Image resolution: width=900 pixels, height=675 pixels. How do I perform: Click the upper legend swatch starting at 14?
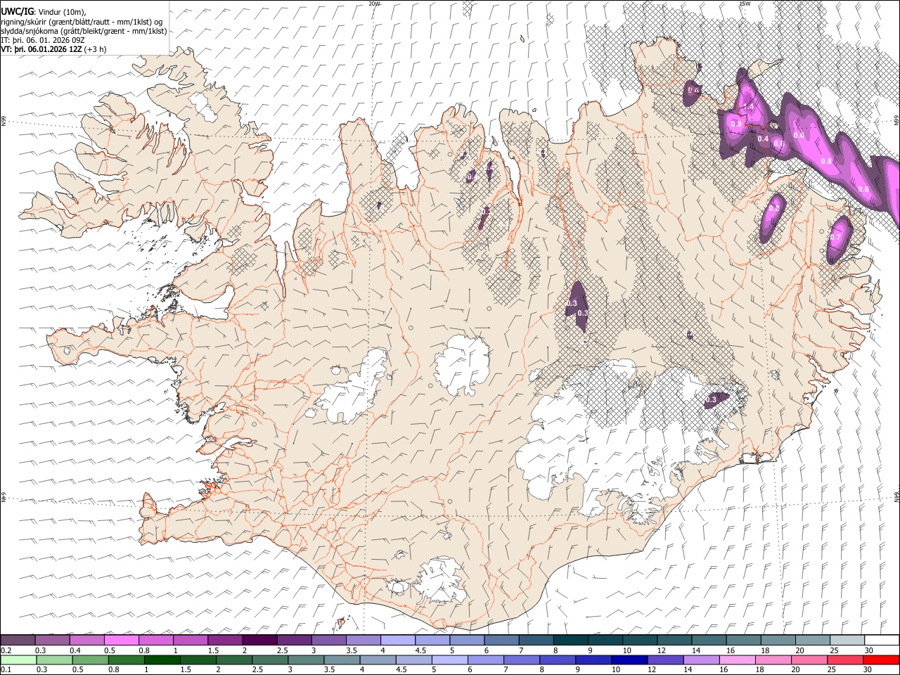click(708, 640)
